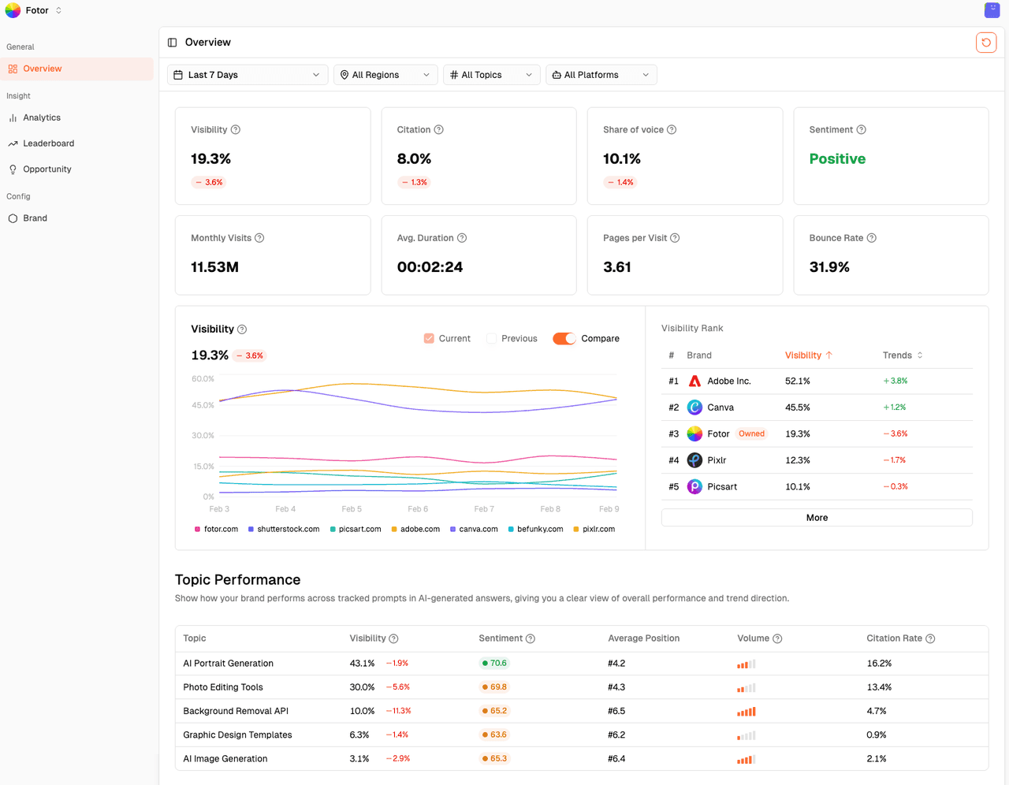The width and height of the screenshot is (1009, 785).
Task: Click the help icon next to Citation
Action: pos(439,130)
